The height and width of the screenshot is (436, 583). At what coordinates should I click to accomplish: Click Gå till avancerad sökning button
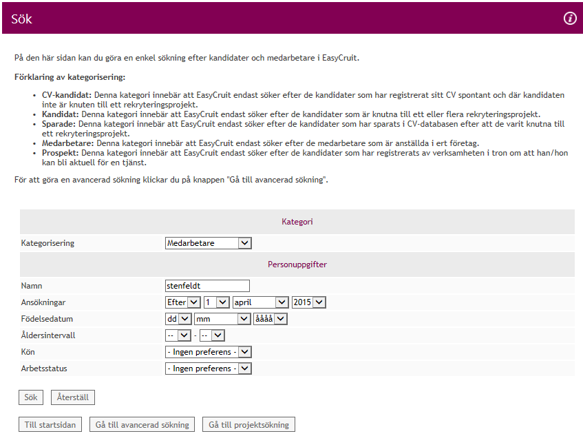click(142, 424)
